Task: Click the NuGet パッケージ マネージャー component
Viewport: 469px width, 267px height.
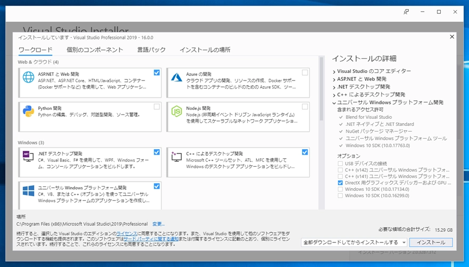Action: click(x=379, y=131)
